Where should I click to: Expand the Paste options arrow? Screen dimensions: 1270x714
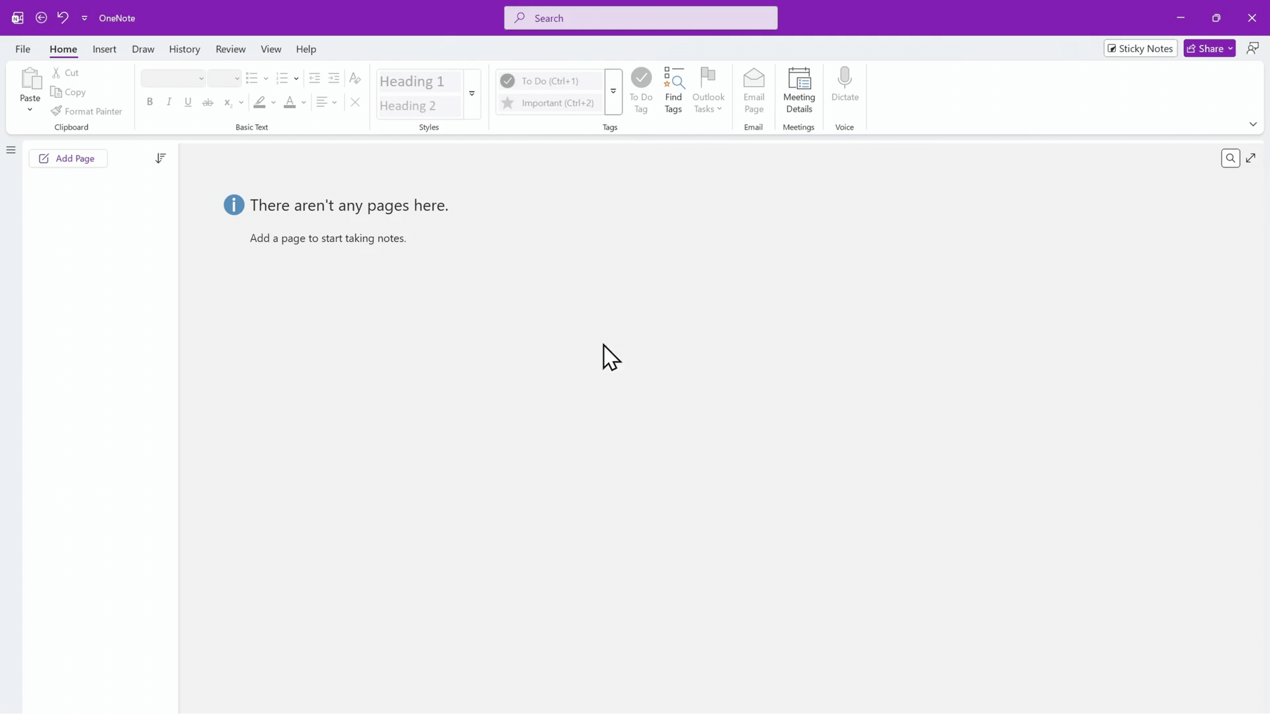point(30,110)
